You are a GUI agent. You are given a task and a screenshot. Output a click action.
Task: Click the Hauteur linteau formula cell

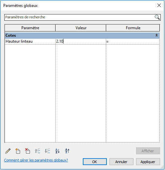[133, 41]
